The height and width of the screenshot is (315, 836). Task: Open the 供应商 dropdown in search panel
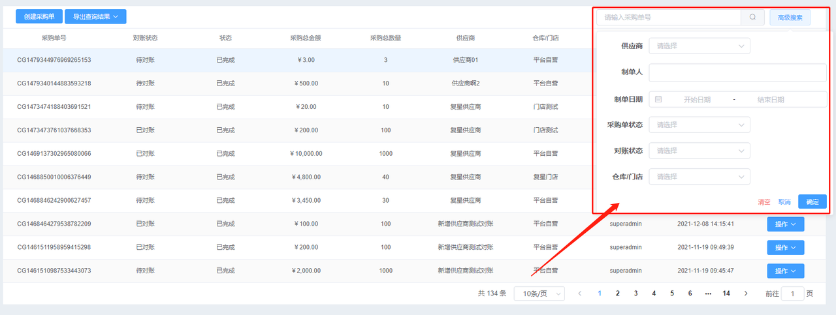[699, 46]
